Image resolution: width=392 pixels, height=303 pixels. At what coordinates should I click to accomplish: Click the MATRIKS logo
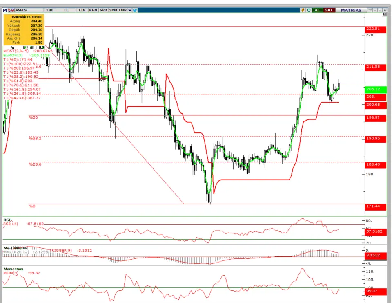(x=351, y=10)
